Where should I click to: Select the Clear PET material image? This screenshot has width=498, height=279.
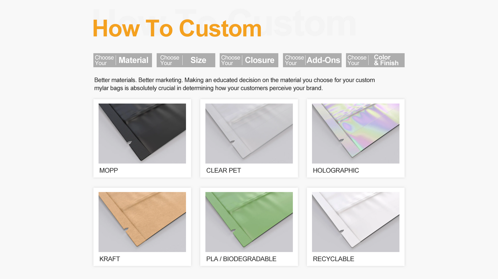pyautogui.click(x=249, y=133)
